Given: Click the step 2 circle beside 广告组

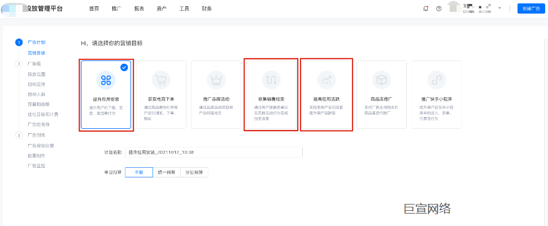Looking at the screenshot, I should [x=19, y=64].
